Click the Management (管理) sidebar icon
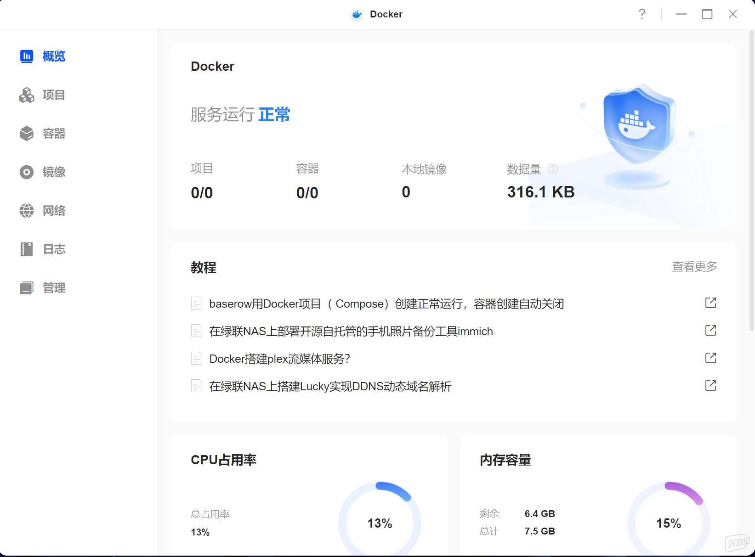This screenshot has height=557, width=755. (x=27, y=288)
